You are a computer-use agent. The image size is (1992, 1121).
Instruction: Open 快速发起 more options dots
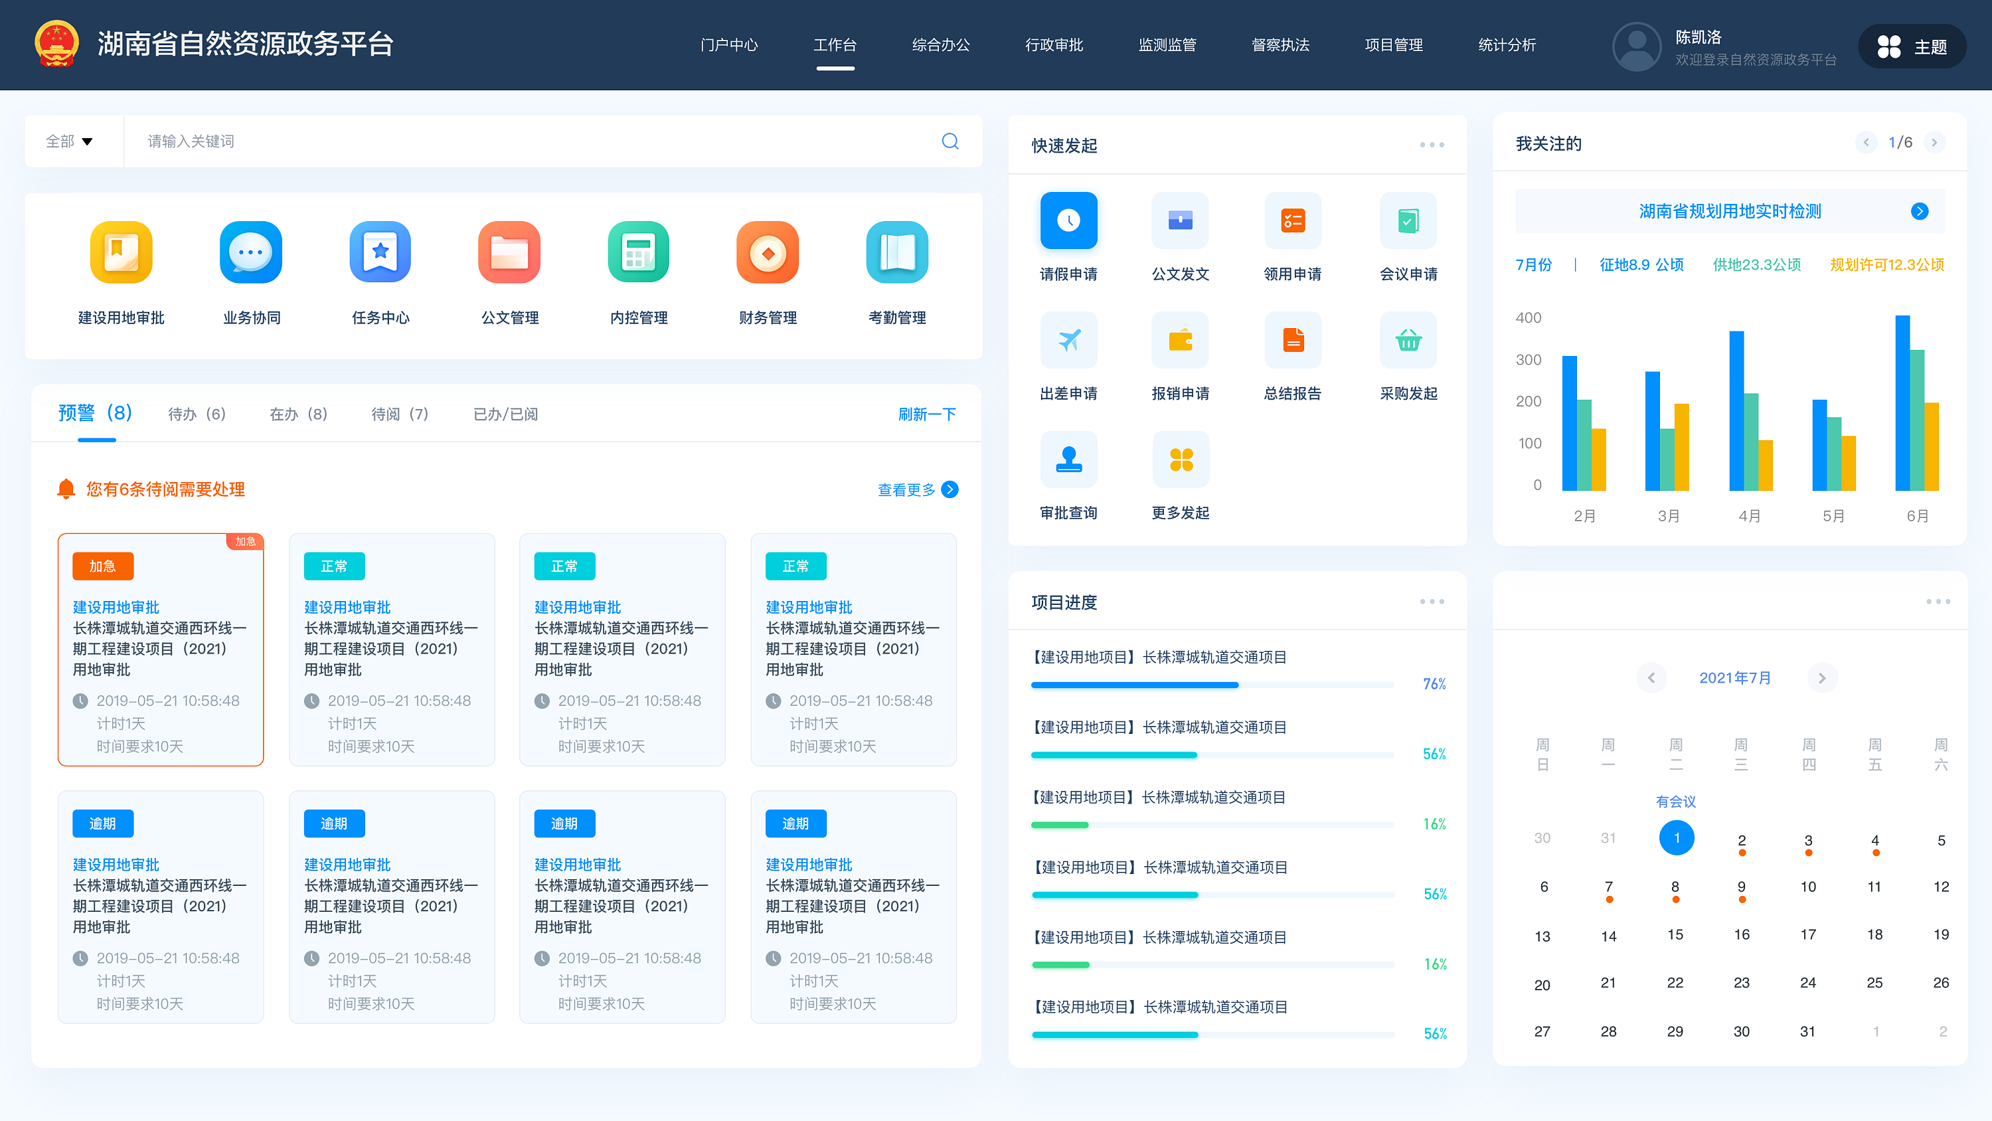click(1432, 145)
